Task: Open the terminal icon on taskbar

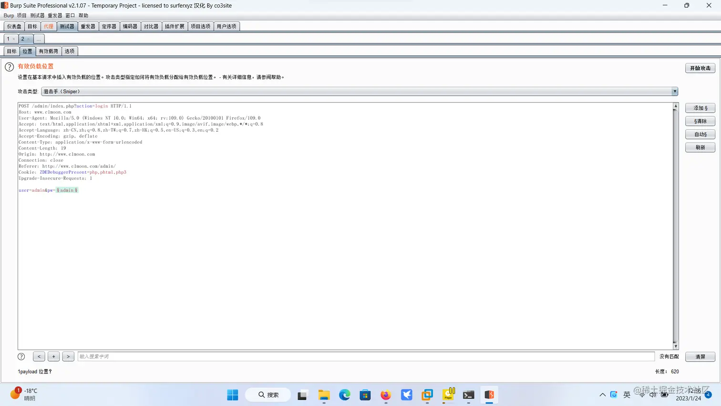Action: tap(469, 395)
